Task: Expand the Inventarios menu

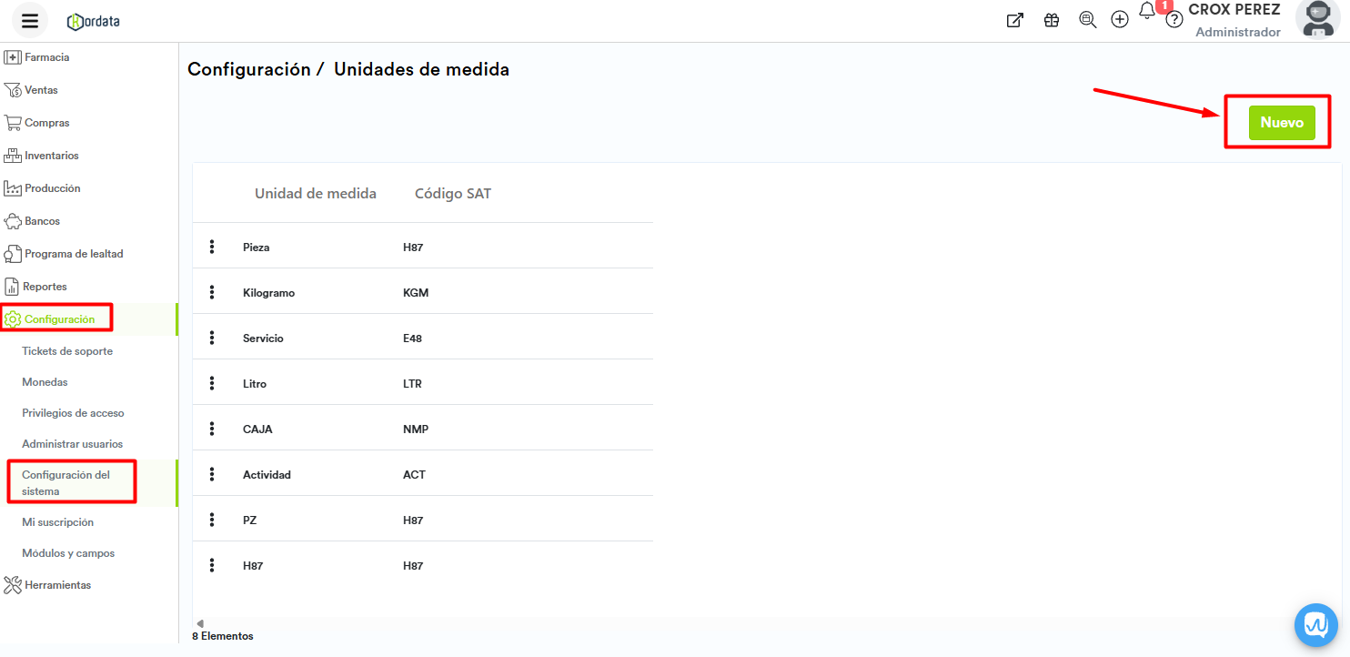Action: (x=51, y=156)
